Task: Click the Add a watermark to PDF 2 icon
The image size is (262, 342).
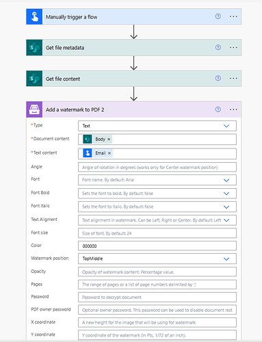Action: click(34, 109)
